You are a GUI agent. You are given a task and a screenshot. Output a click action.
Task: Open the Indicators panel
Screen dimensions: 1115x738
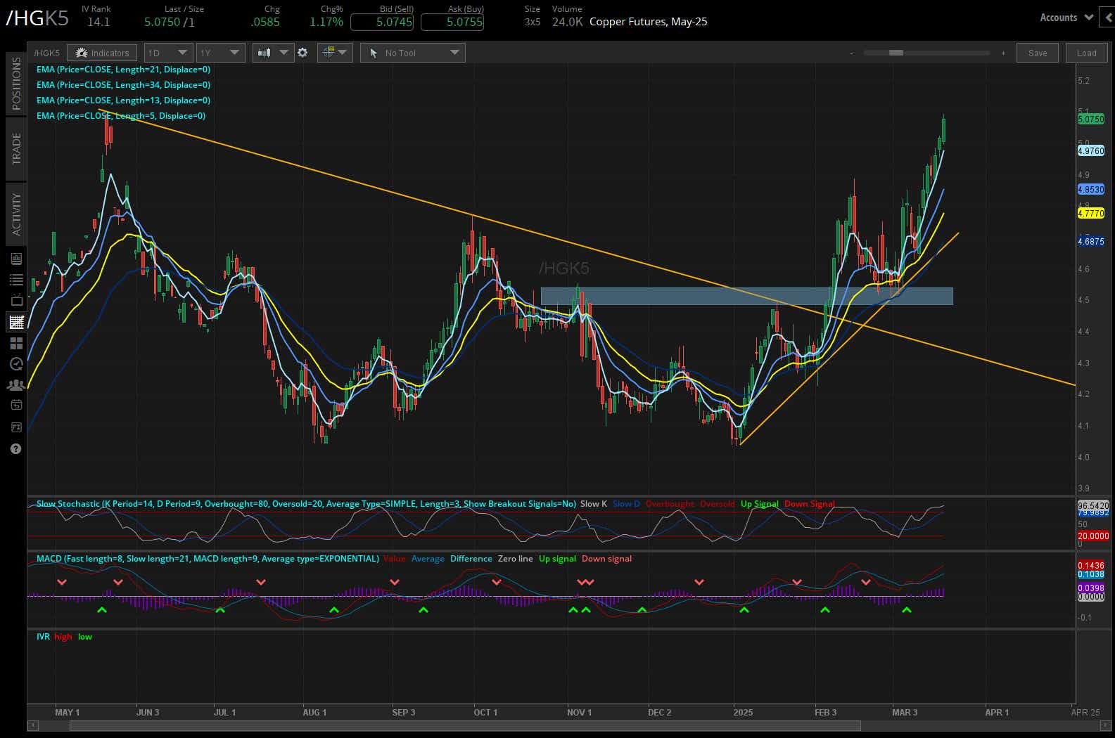tap(103, 53)
